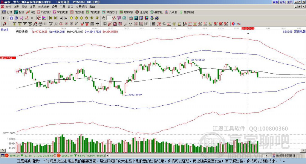Click the zigzag wave line icon
Screen dimensions: 306x164
pos(130,24)
